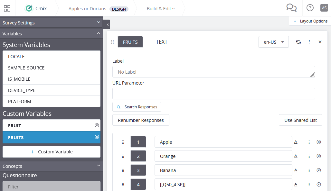Open more options for Banana response

[309, 170]
